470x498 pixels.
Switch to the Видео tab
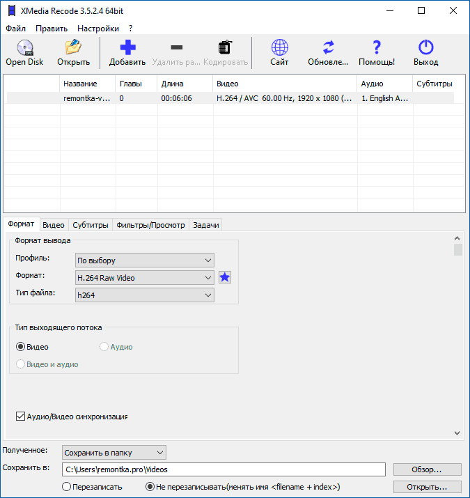[x=54, y=225]
